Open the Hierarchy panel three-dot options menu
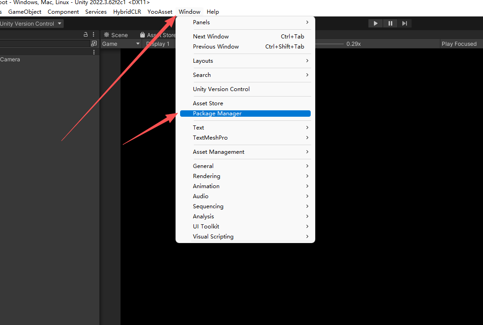Viewport: 483px width, 325px height. pyautogui.click(x=93, y=35)
